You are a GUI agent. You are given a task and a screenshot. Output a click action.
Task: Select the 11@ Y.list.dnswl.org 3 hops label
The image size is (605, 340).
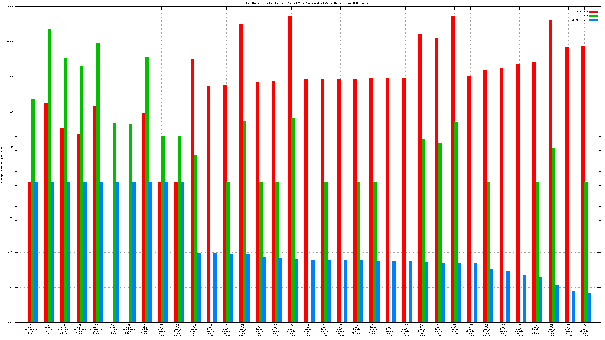(x=226, y=330)
